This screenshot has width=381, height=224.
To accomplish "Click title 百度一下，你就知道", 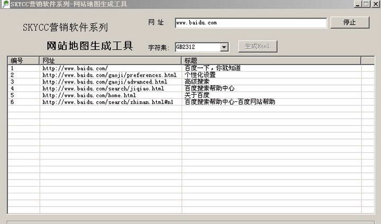I will pyautogui.click(x=213, y=68).
